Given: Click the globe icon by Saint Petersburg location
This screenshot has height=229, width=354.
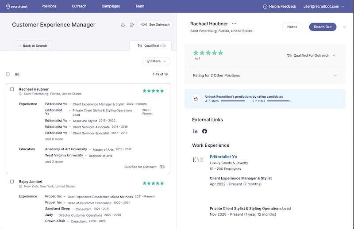Looking at the screenshot, I should (20, 94).
